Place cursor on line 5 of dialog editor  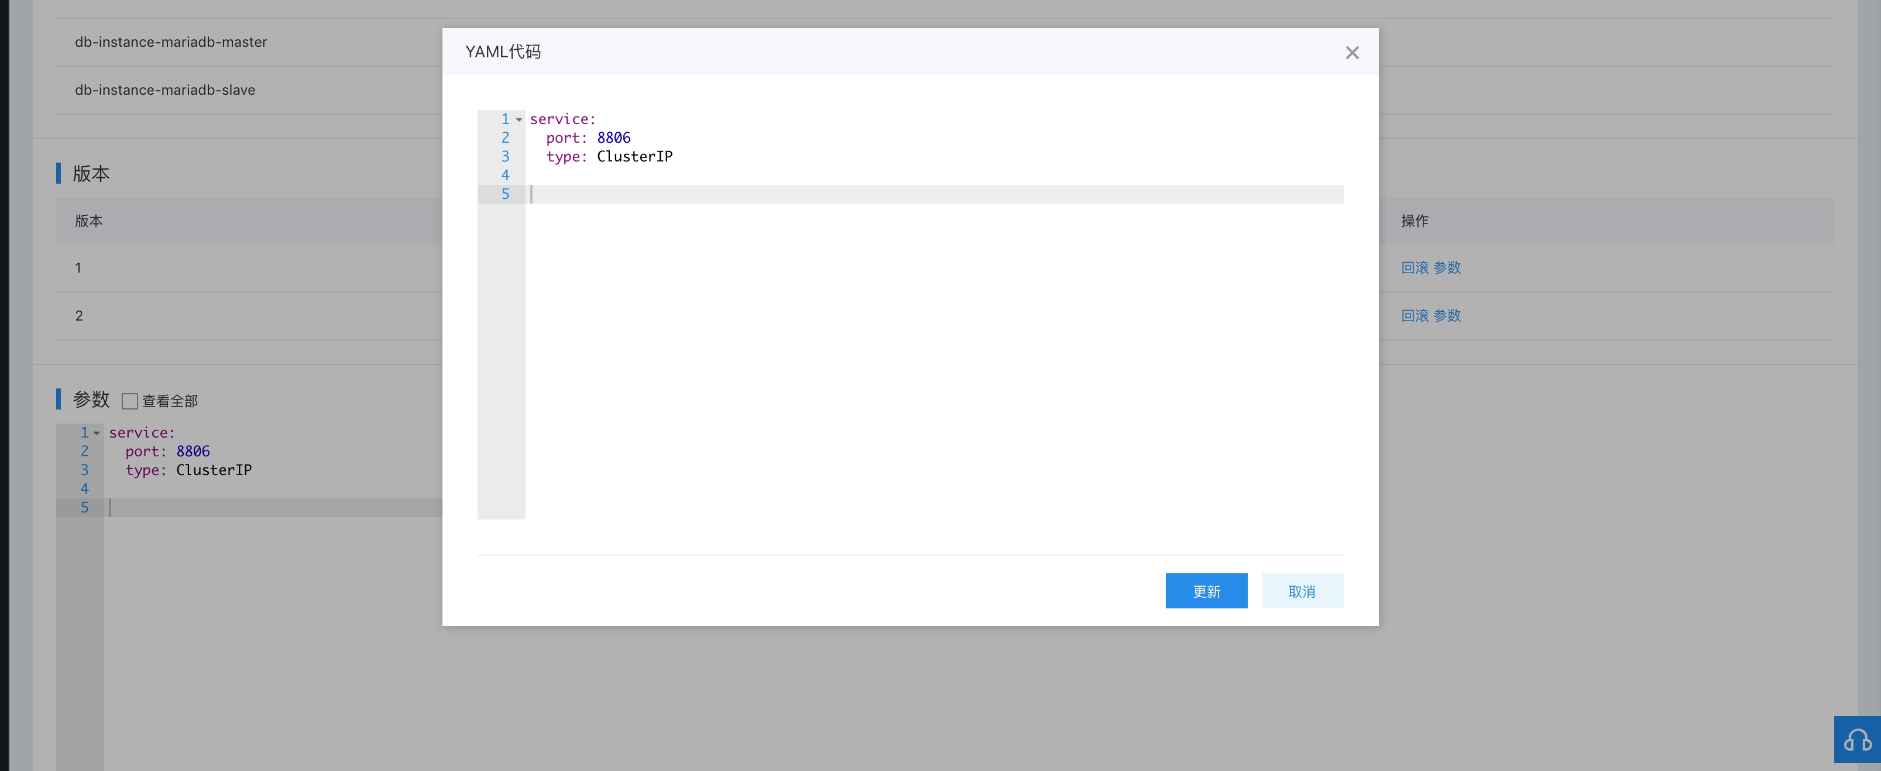(934, 194)
